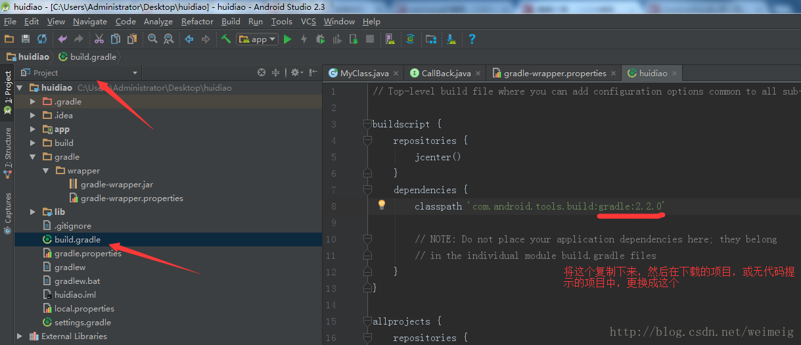Click the Collapse All icon in Project panel
Viewport: 801px width, 345px height.
click(276, 73)
